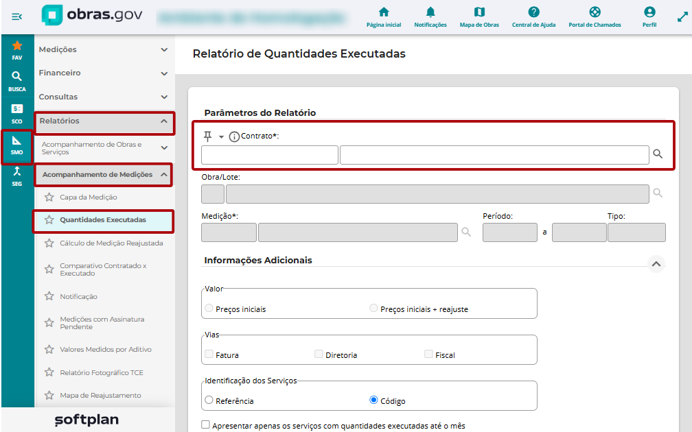Collapse the Relatórios menu section

click(104, 121)
